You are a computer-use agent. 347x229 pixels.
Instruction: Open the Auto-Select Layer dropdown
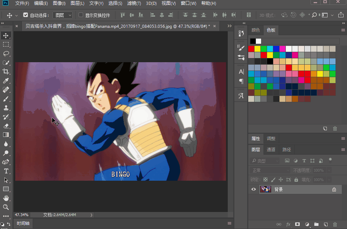[63, 15]
